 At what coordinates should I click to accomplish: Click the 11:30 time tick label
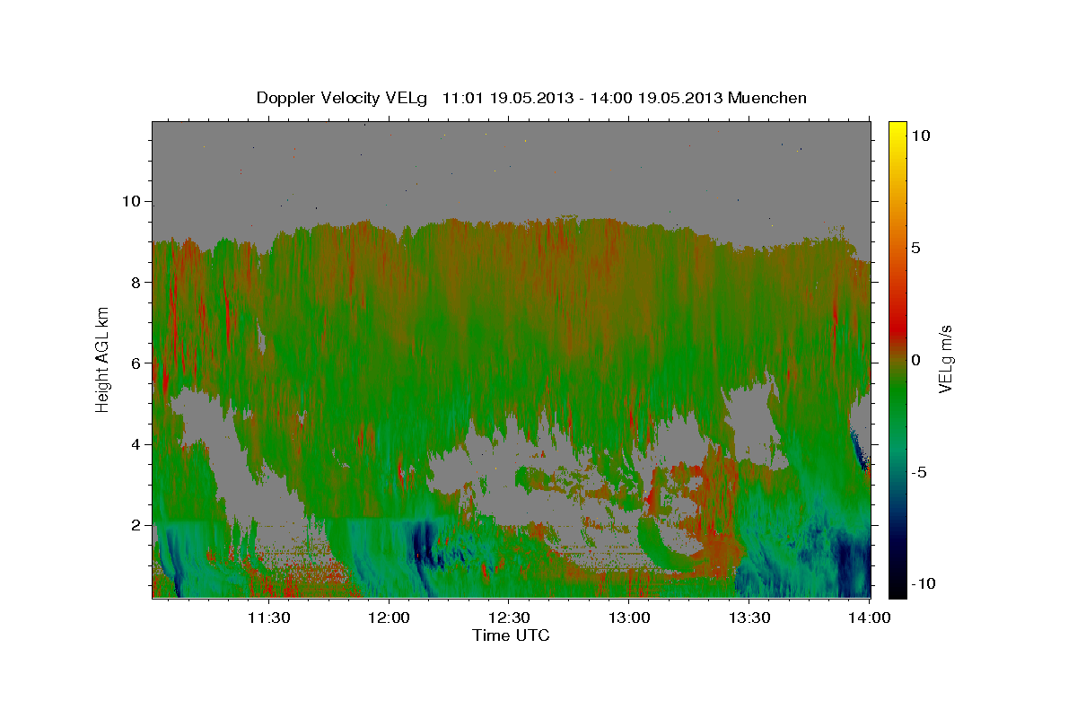click(268, 617)
